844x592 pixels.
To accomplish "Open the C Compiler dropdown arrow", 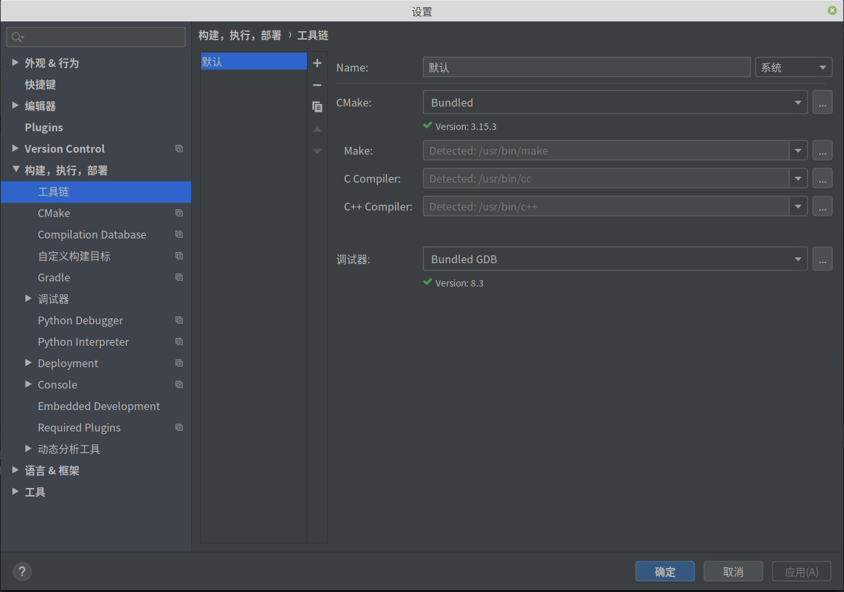I will click(x=798, y=179).
